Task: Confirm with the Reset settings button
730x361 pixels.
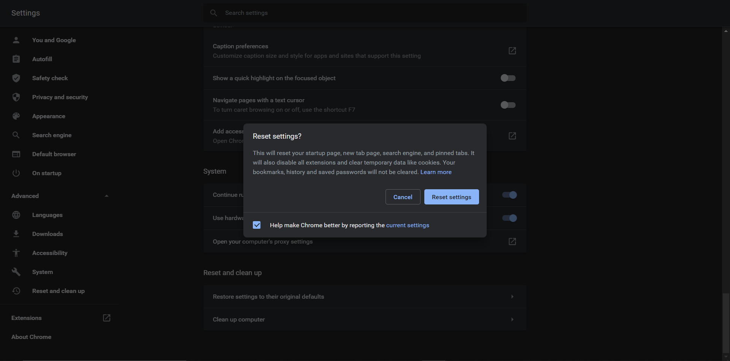Action: pyautogui.click(x=451, y=197)
